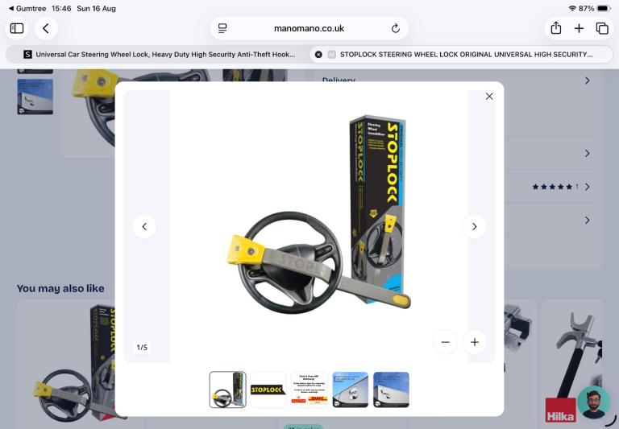Click the main product image in gallery
Viewport: 619px width, 429px height.
coord(319,226)
